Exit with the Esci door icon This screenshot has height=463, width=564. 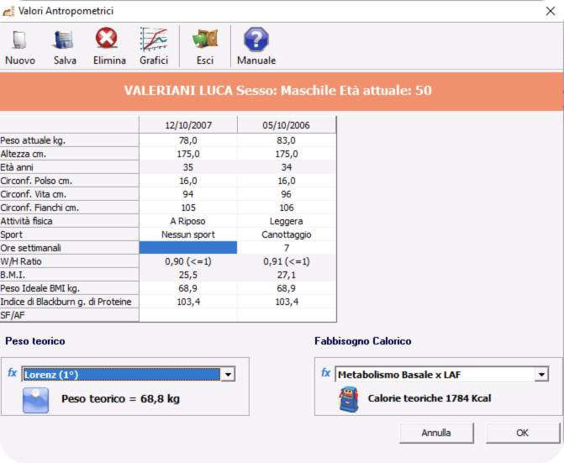(x=205, y=39)
